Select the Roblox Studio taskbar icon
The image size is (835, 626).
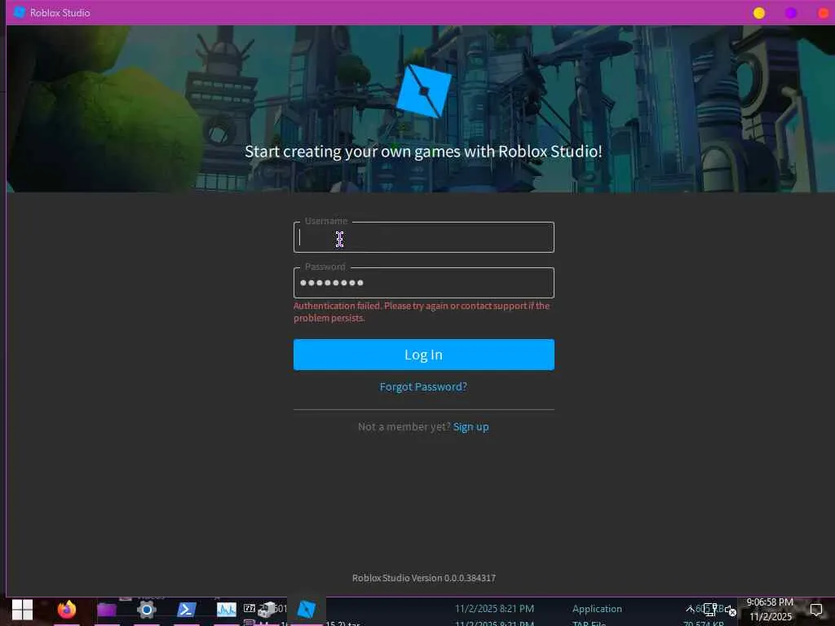click(307, 610)
